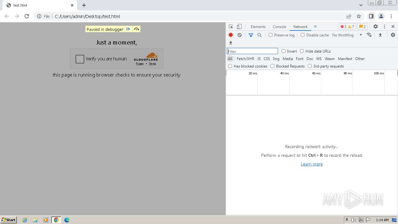
Task: Toggle the device toolbar icon
Action: 239,27
